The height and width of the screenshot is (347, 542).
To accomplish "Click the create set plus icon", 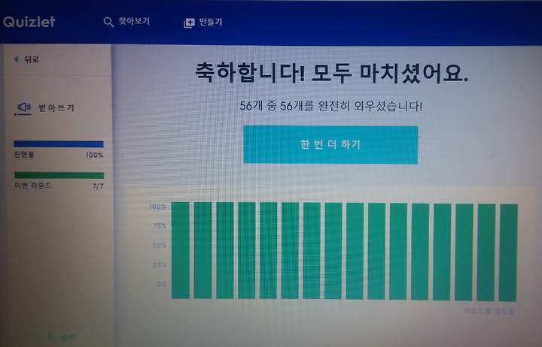I will point(189,23).
